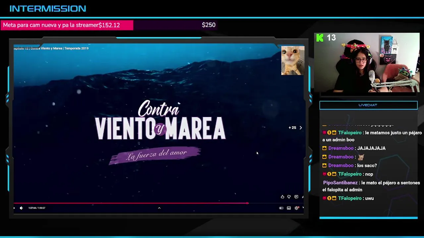This screenshot has width=424, height=238.
Task: Open the player settings gear
Action: tap(296, 208)
